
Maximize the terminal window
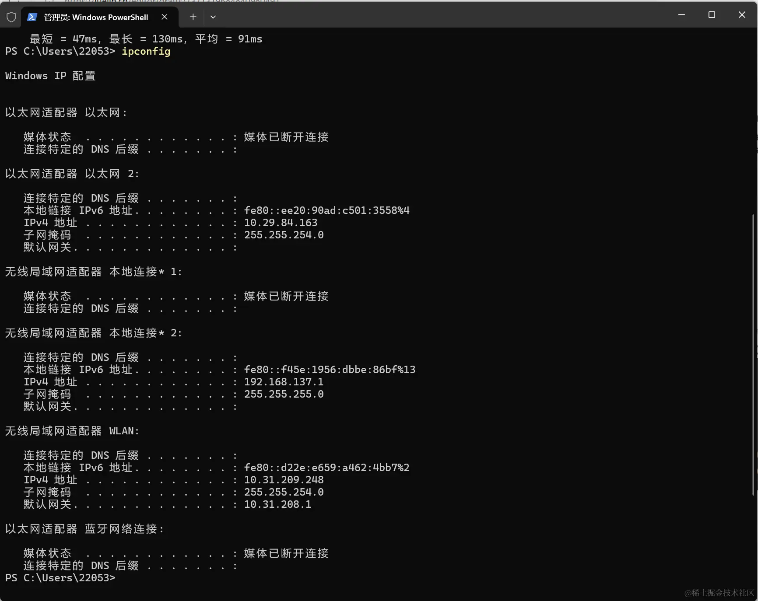tap(712, 14)
